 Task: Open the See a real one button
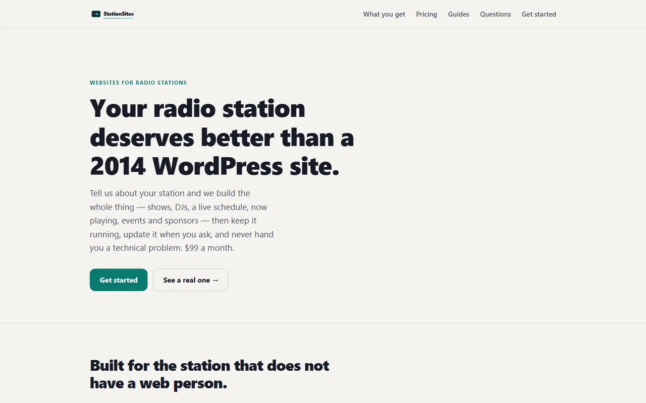[x=191, y=280]
